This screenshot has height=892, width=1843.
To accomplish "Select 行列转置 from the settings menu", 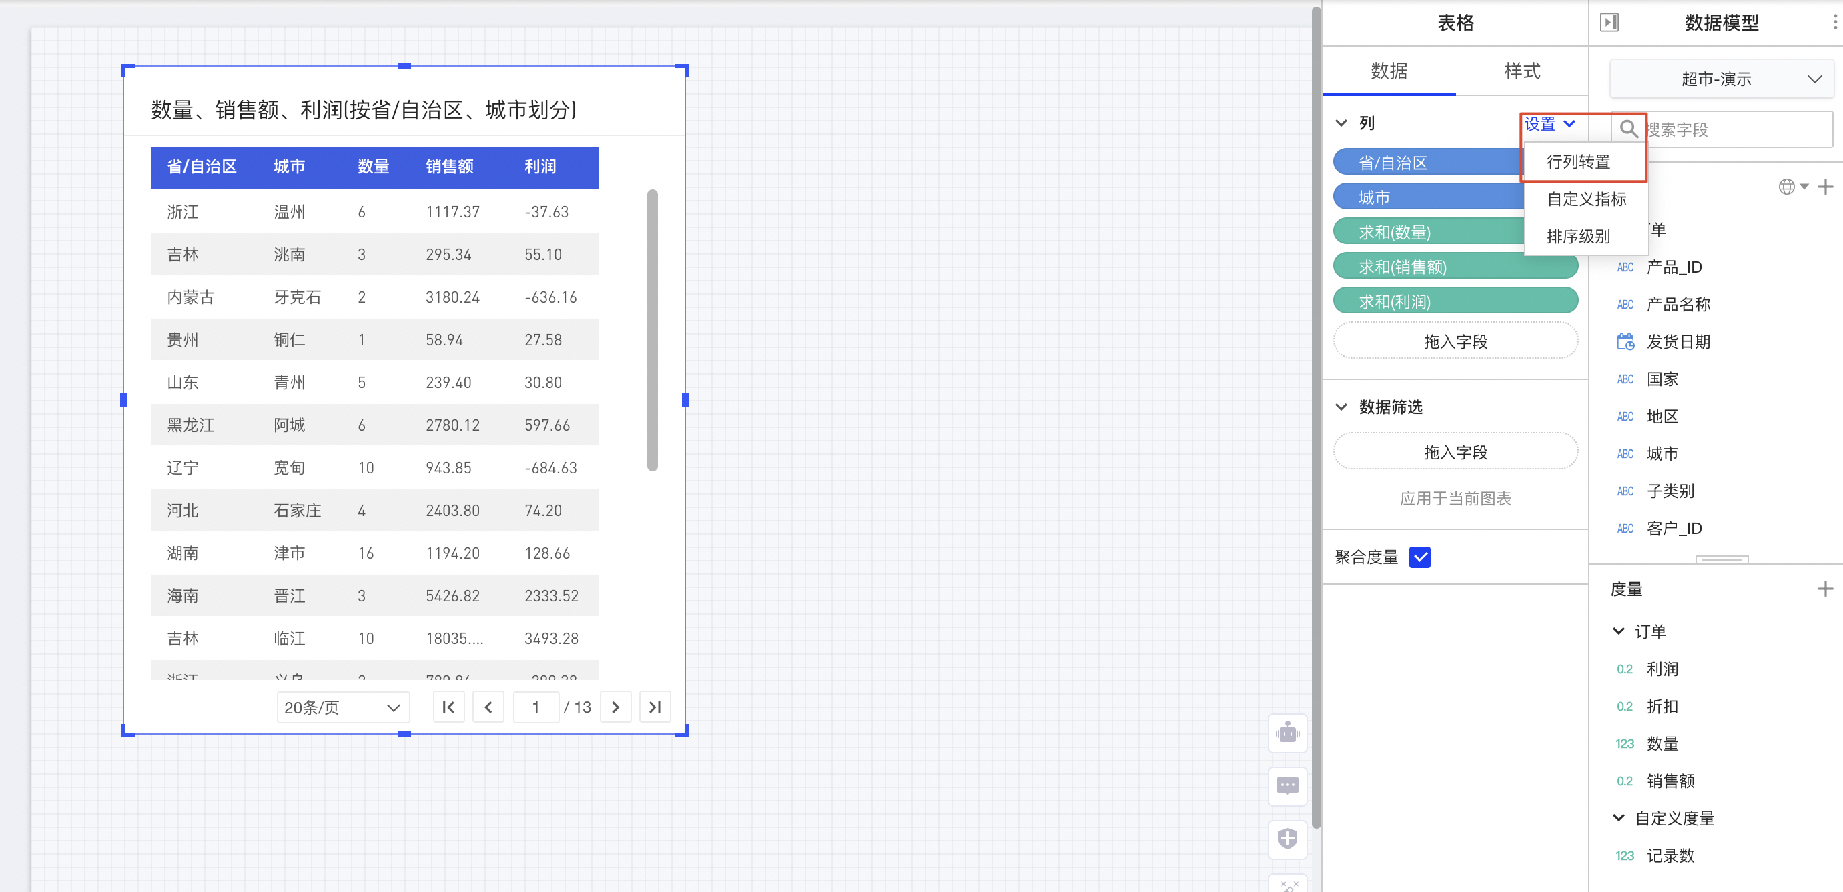I will click(x=1578, y=162).
